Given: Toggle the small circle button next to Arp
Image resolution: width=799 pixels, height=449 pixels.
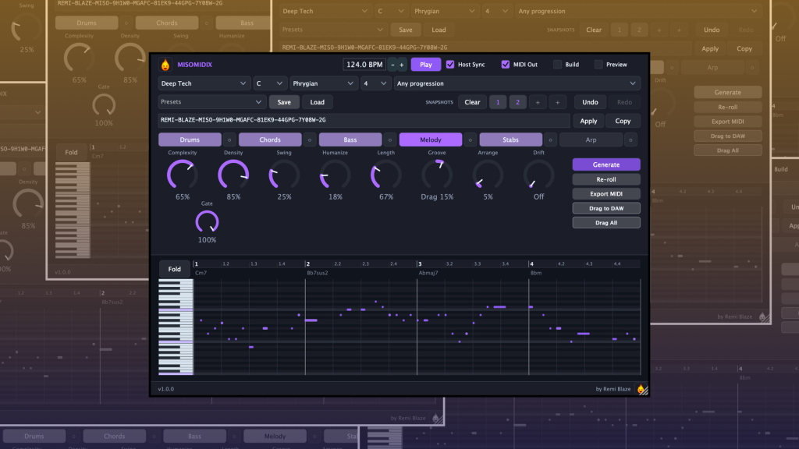Looking at the screenshot, I should 630,140.
